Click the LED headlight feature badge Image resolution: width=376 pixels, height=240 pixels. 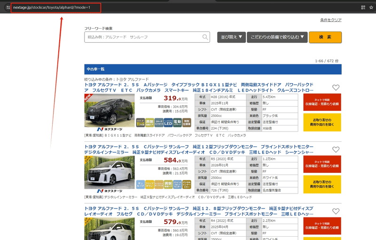tap(168, 123)
